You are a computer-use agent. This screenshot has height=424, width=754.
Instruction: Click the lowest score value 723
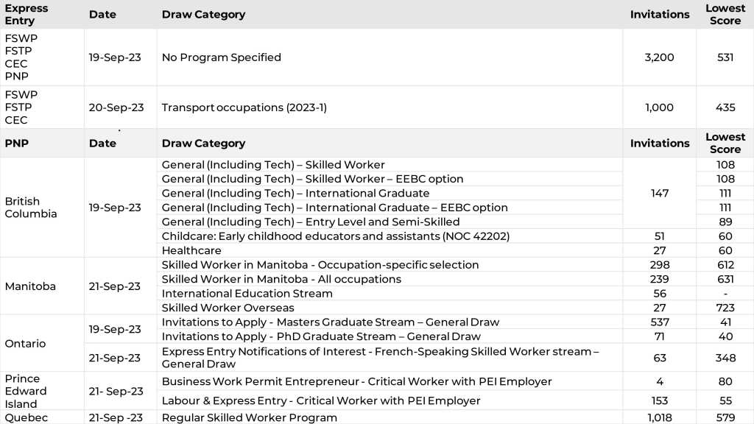(x=725, y=308)
